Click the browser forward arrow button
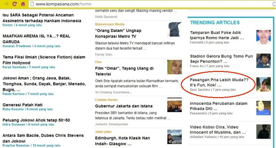276x148 pixels. click(6, 4)
